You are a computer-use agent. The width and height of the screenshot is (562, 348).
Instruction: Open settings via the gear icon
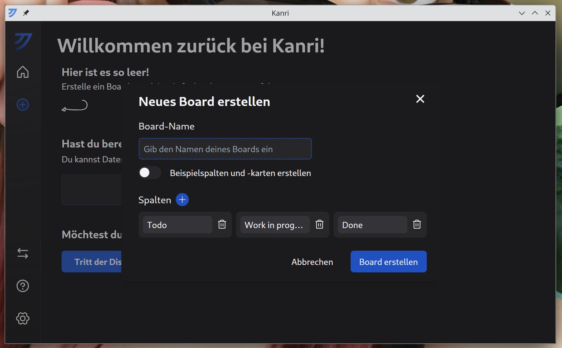tap(23, 318)
